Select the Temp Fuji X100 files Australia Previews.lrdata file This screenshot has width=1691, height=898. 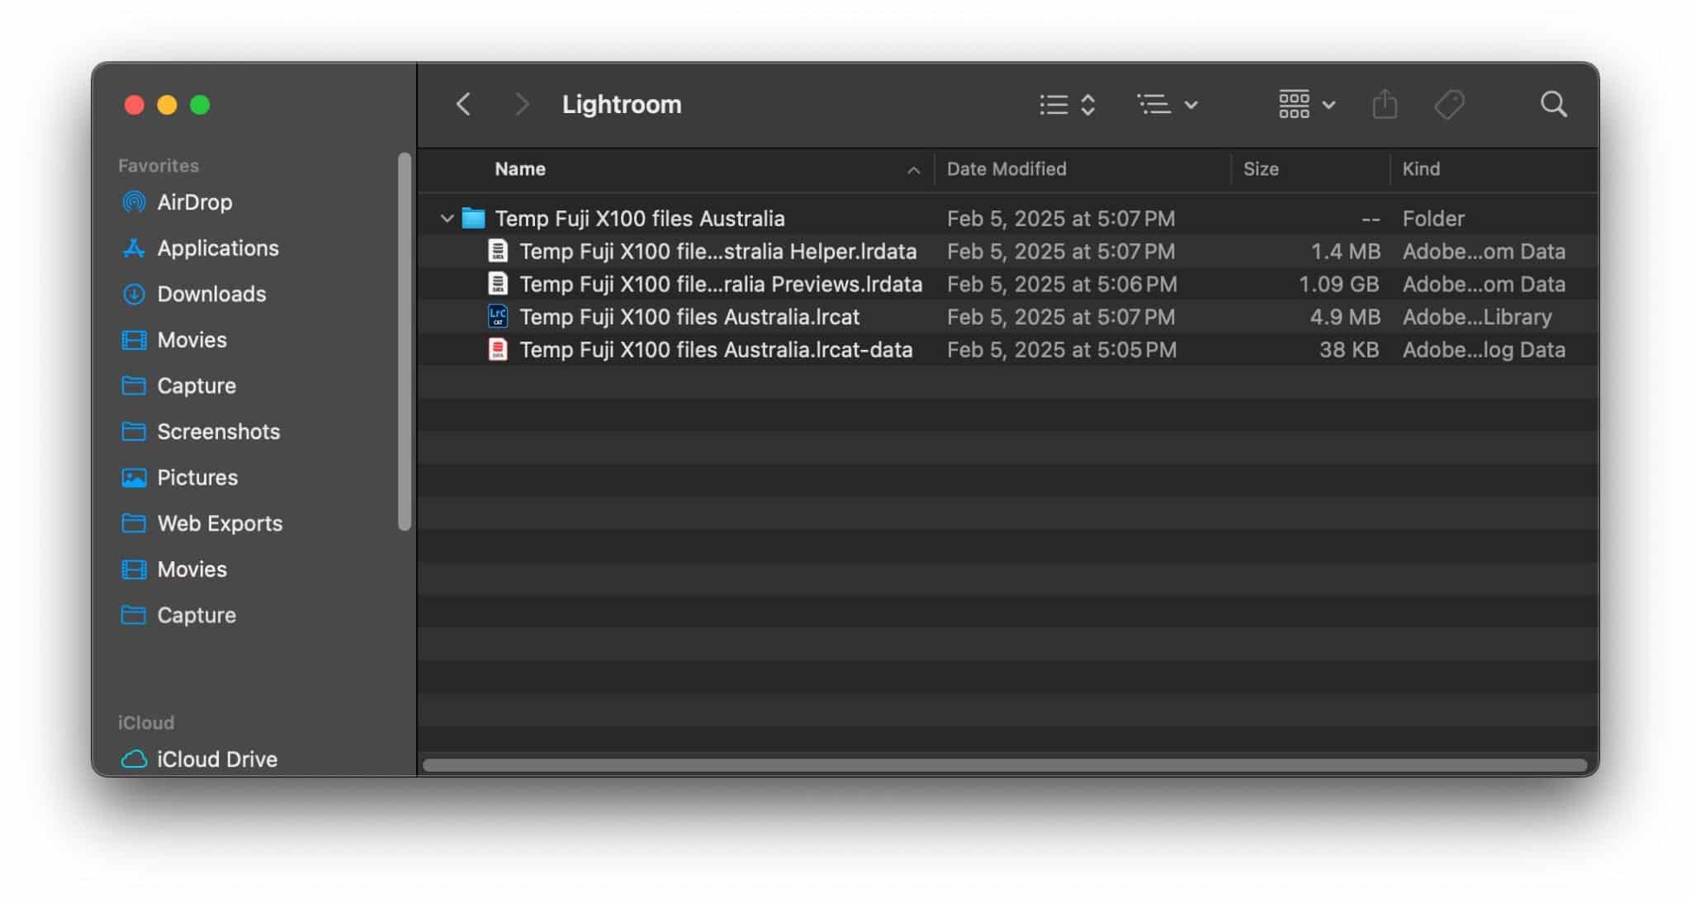click(x=720, y=284)
